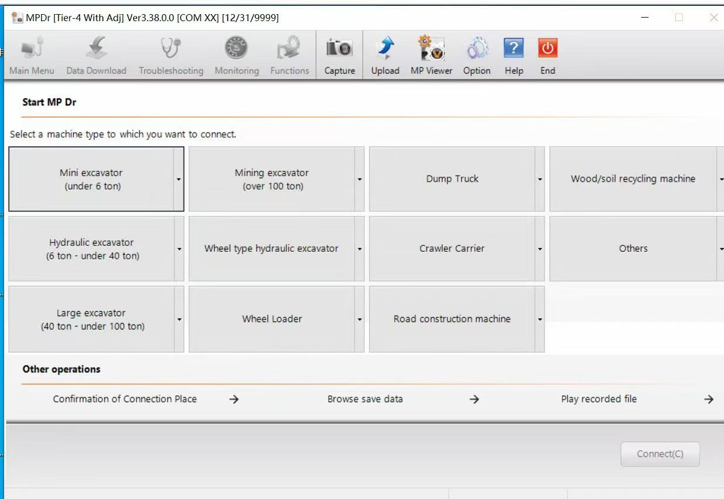Select Mining excavator over 100 ton
The image size is (724, 499).
tap(272, 179)
